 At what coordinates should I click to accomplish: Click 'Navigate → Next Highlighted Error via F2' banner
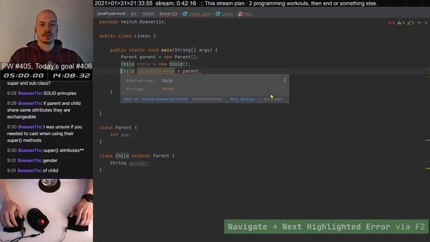tap(326, 227)
